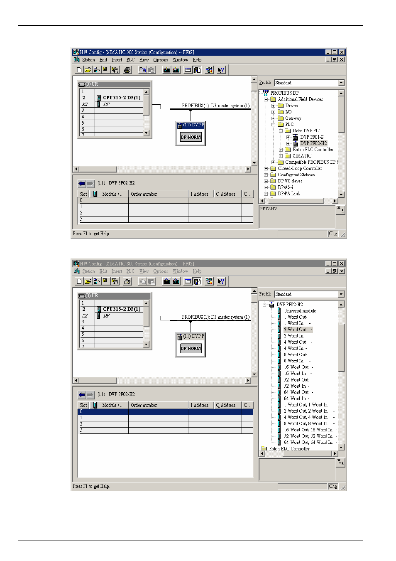Screen dimensions: 396x561
Task: Click the Save diskette icon in upper window toolbar
Action: point(105,70)
